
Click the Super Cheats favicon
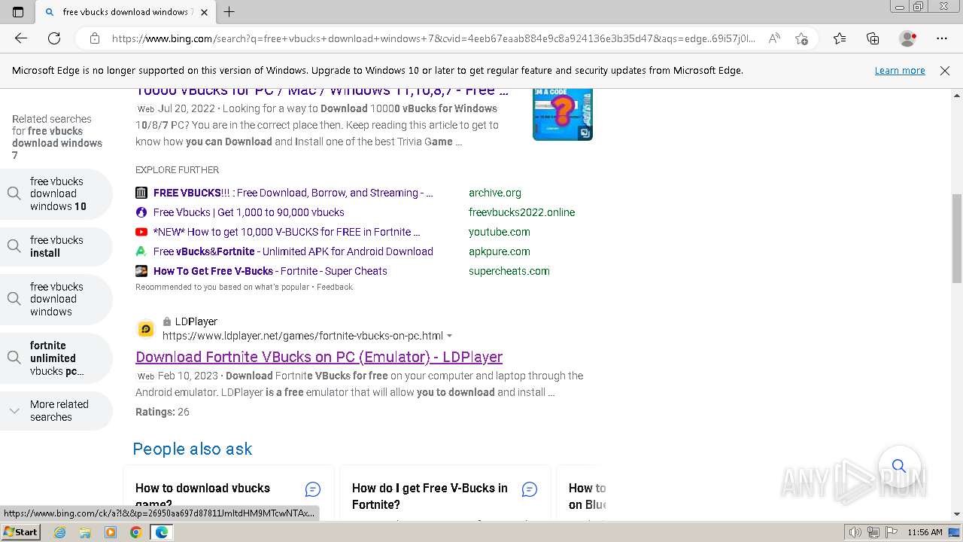point(141,271)
